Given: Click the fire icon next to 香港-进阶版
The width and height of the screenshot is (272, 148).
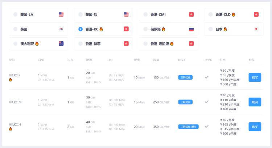Looking at the screenshot, I should click(172, 44).
